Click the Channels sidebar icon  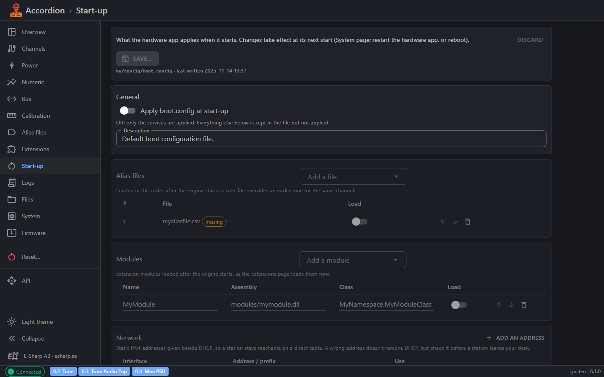coord(12,49)
